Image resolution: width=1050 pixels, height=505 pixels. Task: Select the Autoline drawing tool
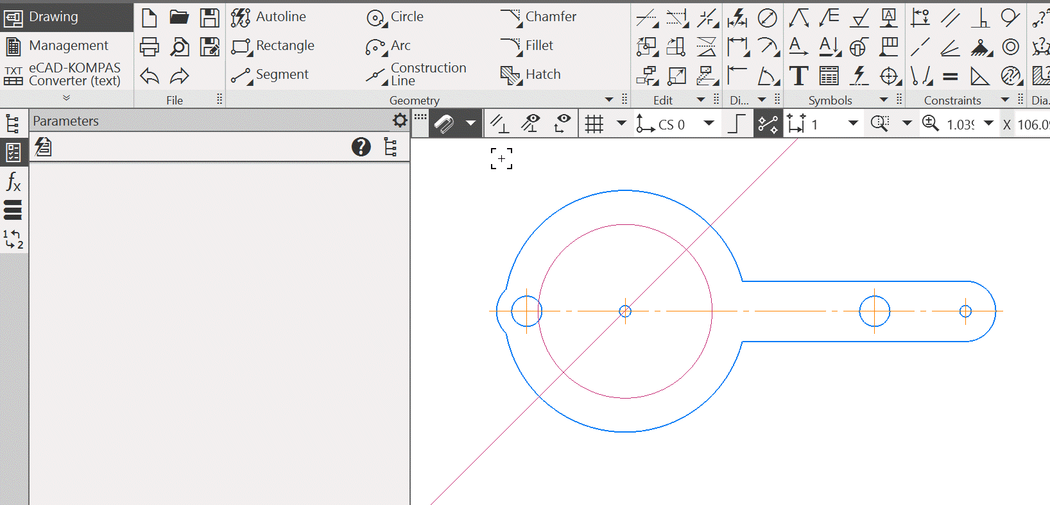[x=269, y=17]
